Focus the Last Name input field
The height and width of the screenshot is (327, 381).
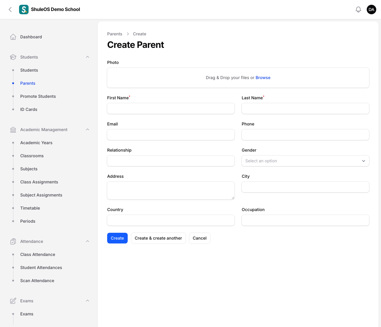click(x=305, y=109)
